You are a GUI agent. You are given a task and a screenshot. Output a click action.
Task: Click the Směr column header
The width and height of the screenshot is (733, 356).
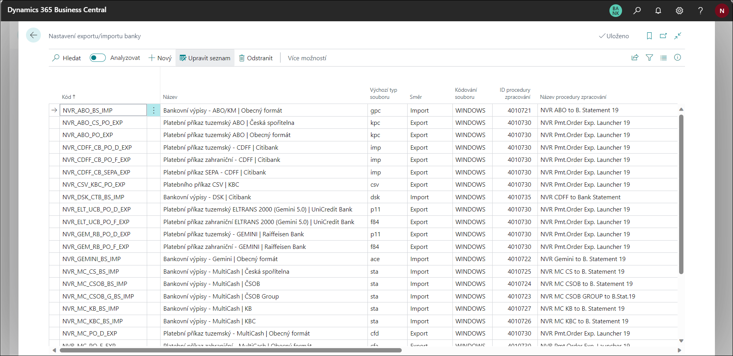(415, 97)
